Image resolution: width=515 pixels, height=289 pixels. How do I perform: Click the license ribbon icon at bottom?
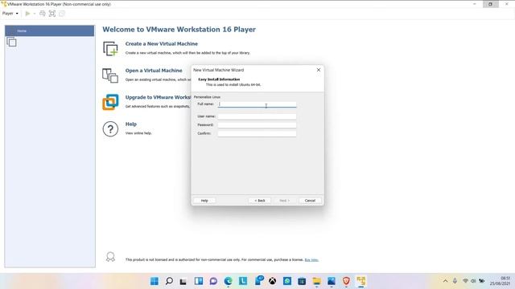coord(110,257)
